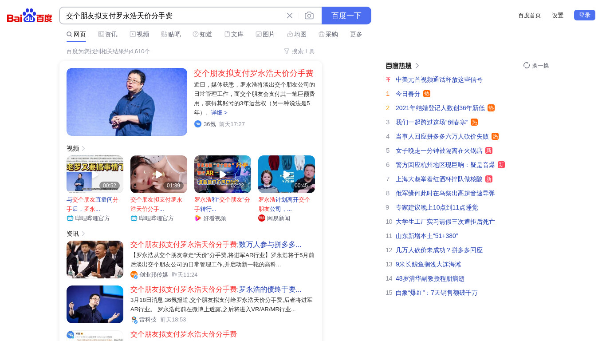This screenshot has width=606, height=341.
Task: Open pinned hot search 中美元首视频通话释放这些信号
Action: pos(439,79)
